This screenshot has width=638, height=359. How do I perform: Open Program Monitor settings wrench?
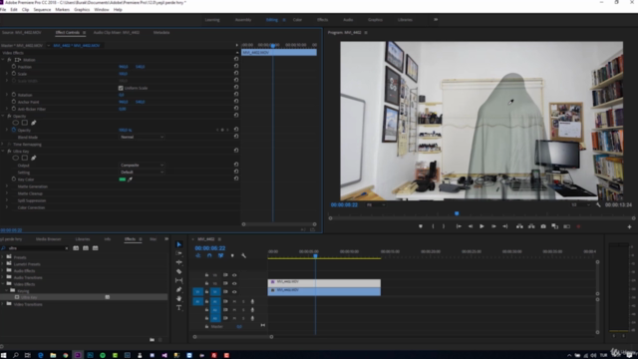(x=598, y=204)
